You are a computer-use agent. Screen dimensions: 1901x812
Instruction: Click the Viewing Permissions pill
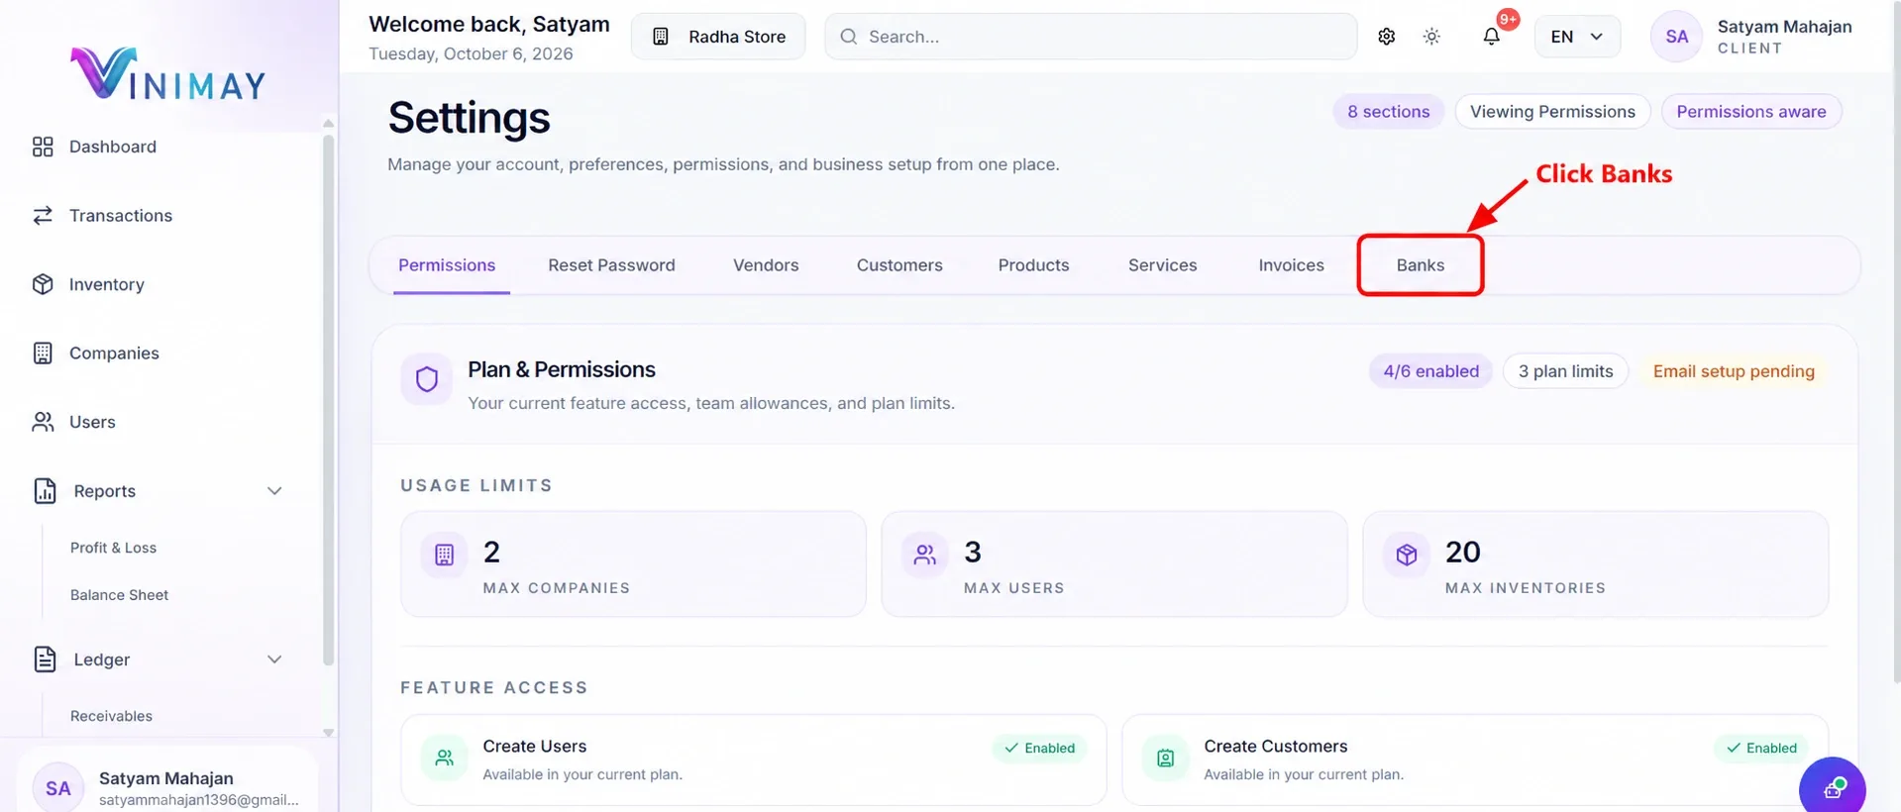1552,112
